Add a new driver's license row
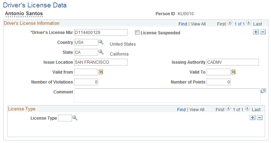 [x=256, y=32]
